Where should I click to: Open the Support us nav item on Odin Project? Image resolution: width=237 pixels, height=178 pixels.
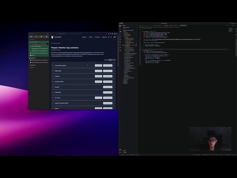coord(104,37)
